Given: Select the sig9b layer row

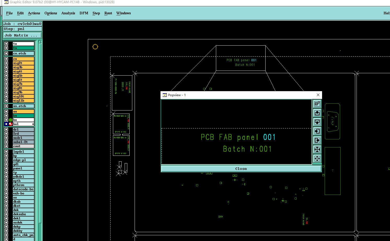Looking at the screenshot, I should (24, 92).
